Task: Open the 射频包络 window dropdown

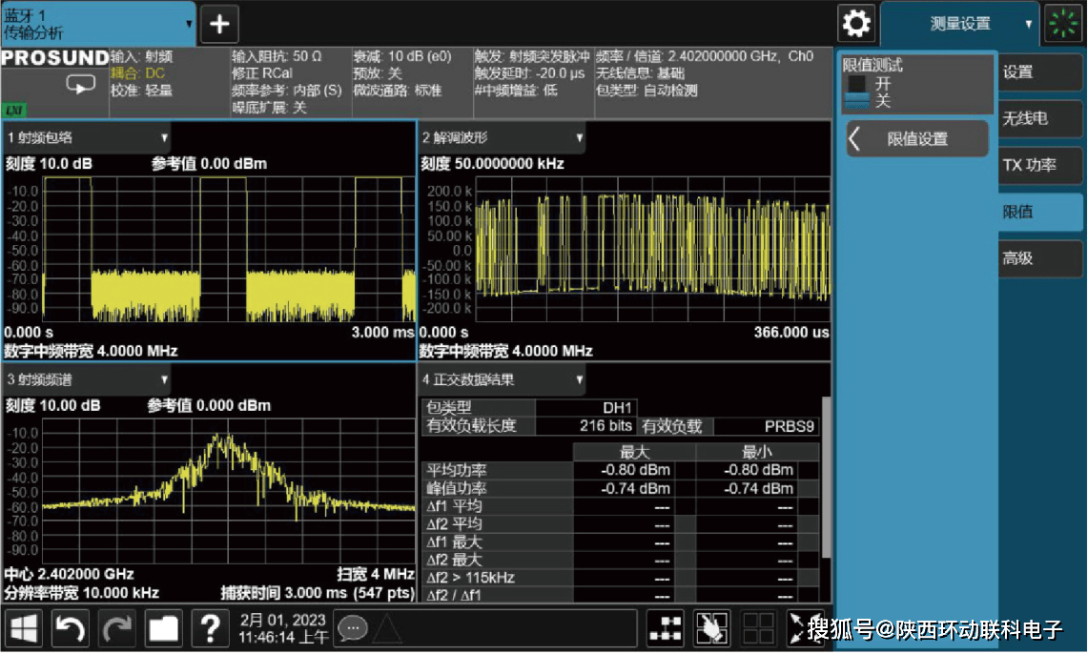Action: click(x=164, y=138)
